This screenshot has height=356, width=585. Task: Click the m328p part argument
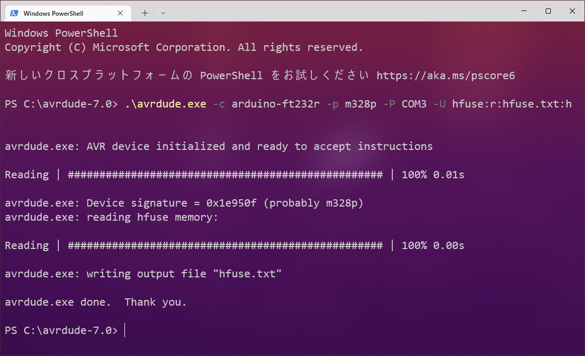(361, 104)
